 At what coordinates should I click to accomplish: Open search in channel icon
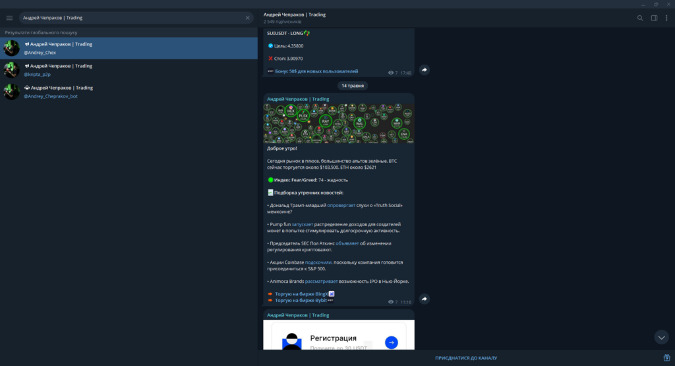click(x=640, y=18)
